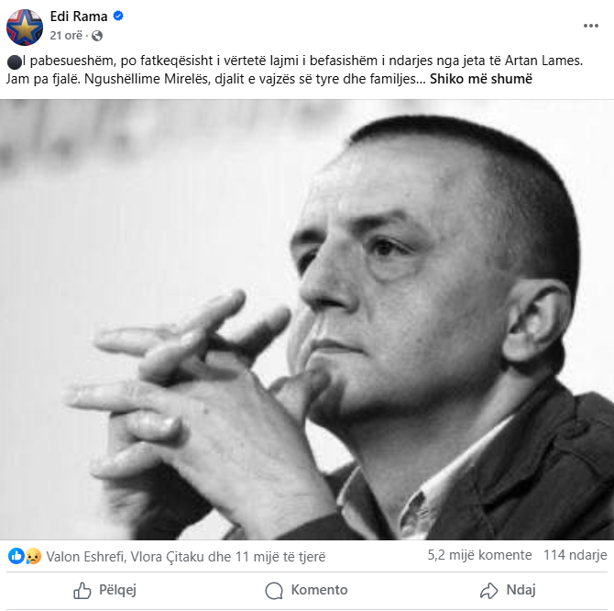View the 114 ndarje shares list
This screenshot has width=614, height=611.
click(x=576, y=555)
